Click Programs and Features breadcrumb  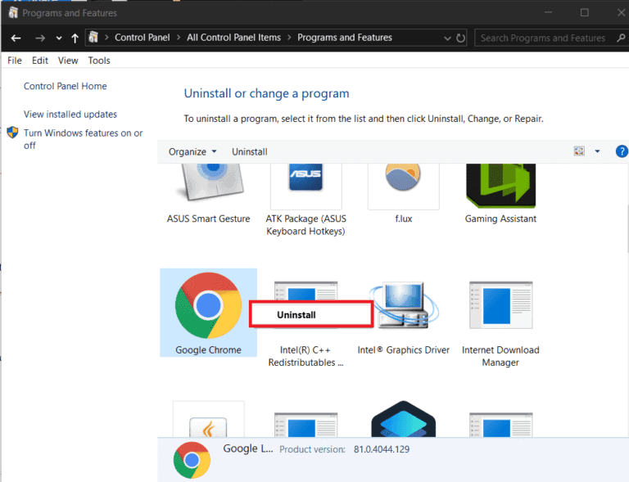[x=345, y=38]
